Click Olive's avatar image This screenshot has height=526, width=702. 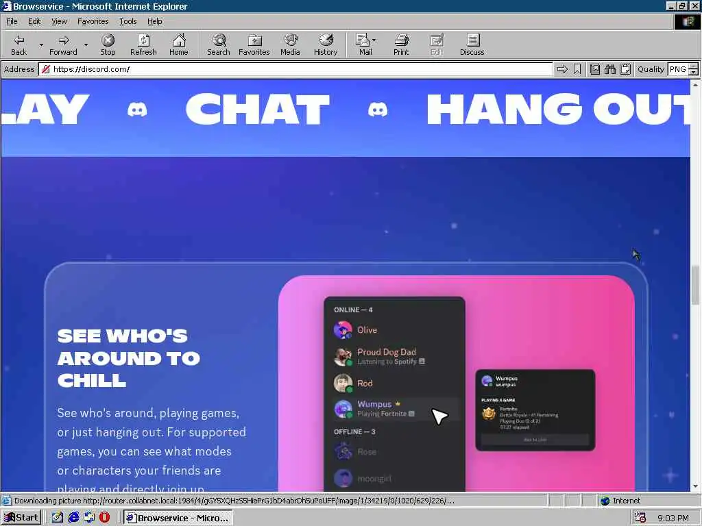pyautogui.click(x=343, y=330)
